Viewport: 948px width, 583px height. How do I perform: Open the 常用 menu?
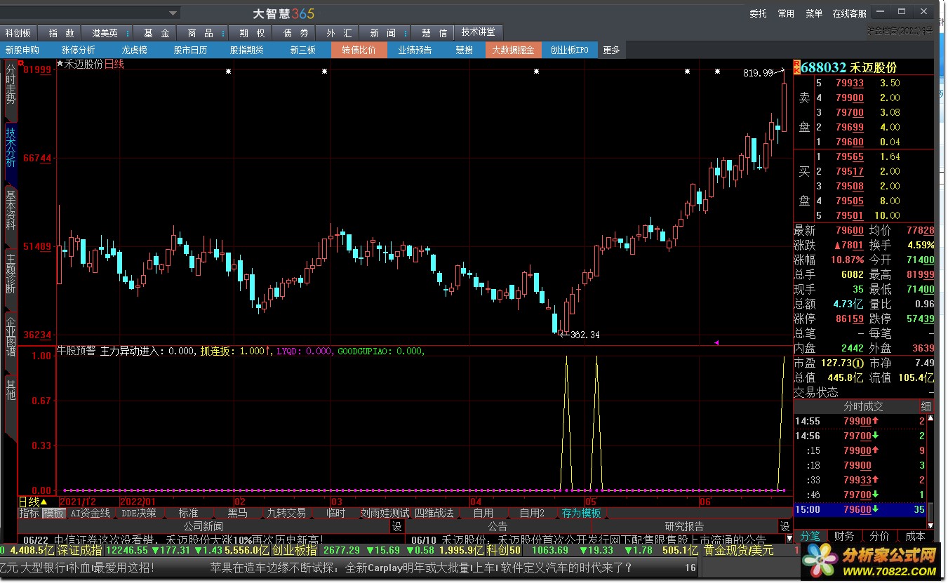point(786,13)
